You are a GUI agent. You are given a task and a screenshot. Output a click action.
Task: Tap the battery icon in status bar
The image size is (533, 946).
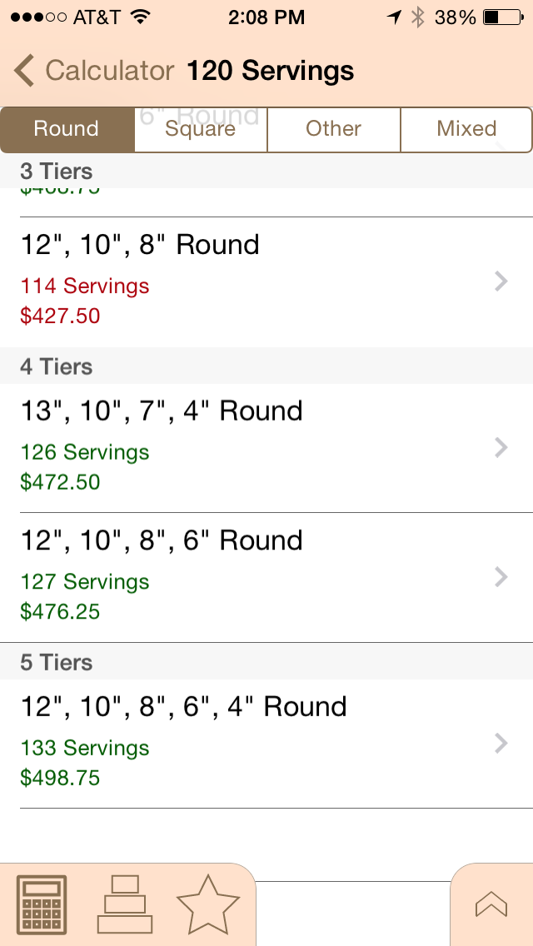click(503, 17)
